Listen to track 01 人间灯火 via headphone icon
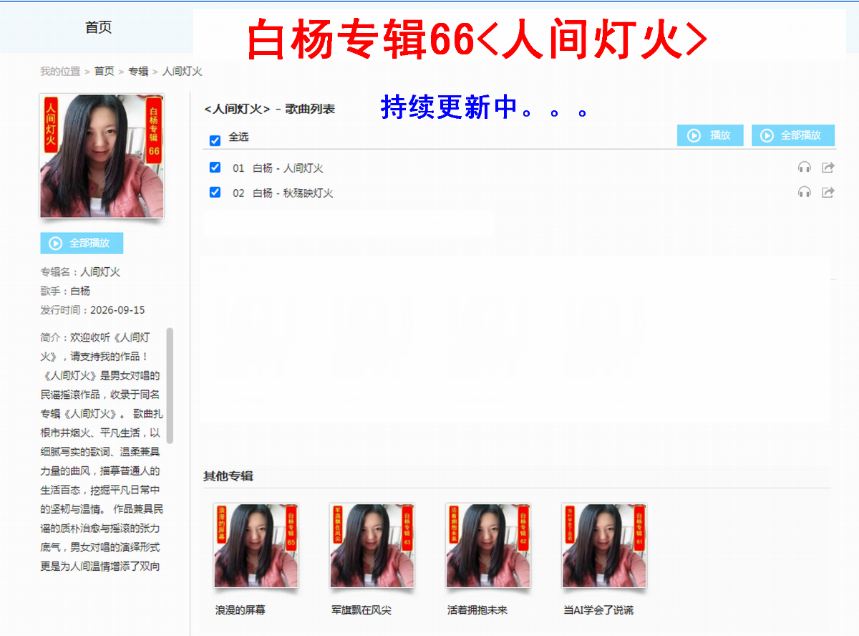The width and height of the screenshot is (859, 636). click(x=805, y=168)
